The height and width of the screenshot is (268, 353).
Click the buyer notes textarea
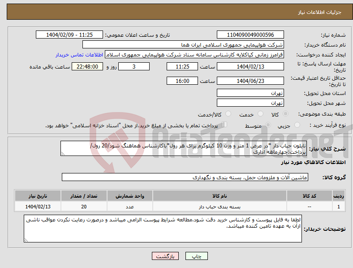[163, 229]
